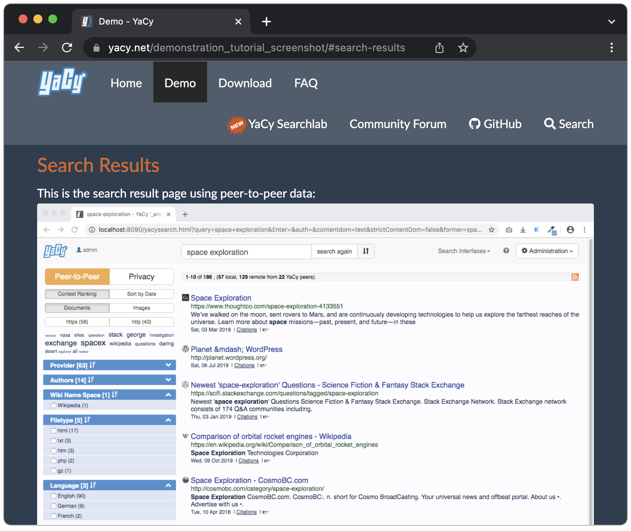Expand the Authors [14] facet chevron
The height and width of the screenshot is (531, 631).
168,379
